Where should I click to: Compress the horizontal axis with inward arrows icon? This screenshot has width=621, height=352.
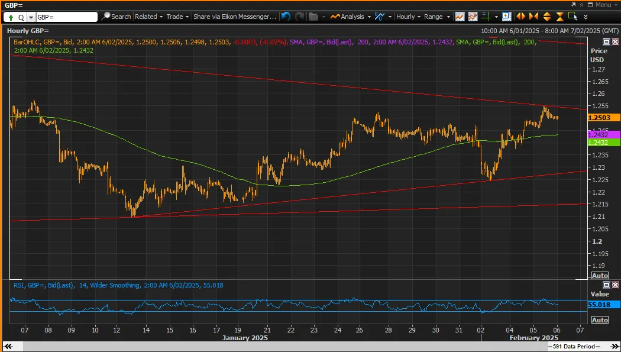(534, 17)
